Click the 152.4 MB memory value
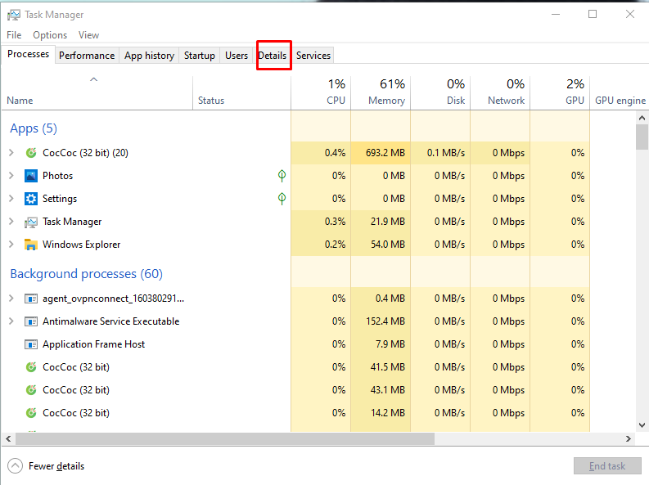Image resolution: width=649 pixels, height=485 pixels. (x=385, y=321)
